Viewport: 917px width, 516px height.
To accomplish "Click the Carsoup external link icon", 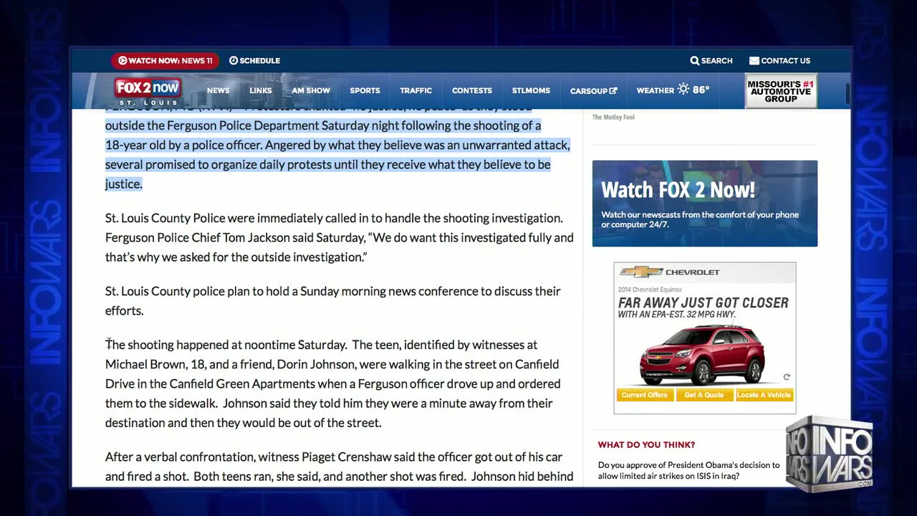I will pos(613,91).
